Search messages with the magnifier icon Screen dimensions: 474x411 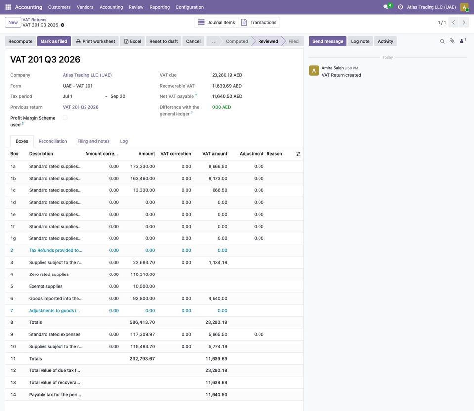[442, 41]
